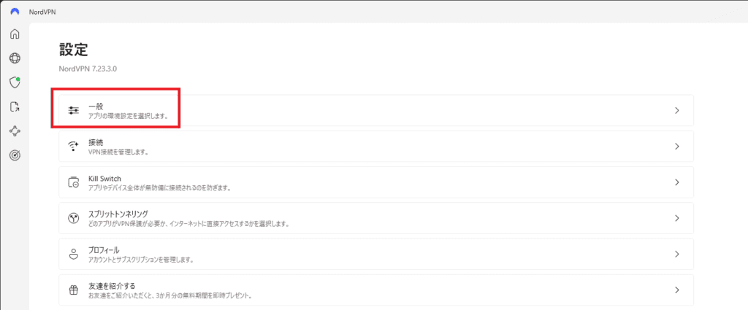
Task: Expand the プロフィール row chevron
Action: tap(677, 254)
